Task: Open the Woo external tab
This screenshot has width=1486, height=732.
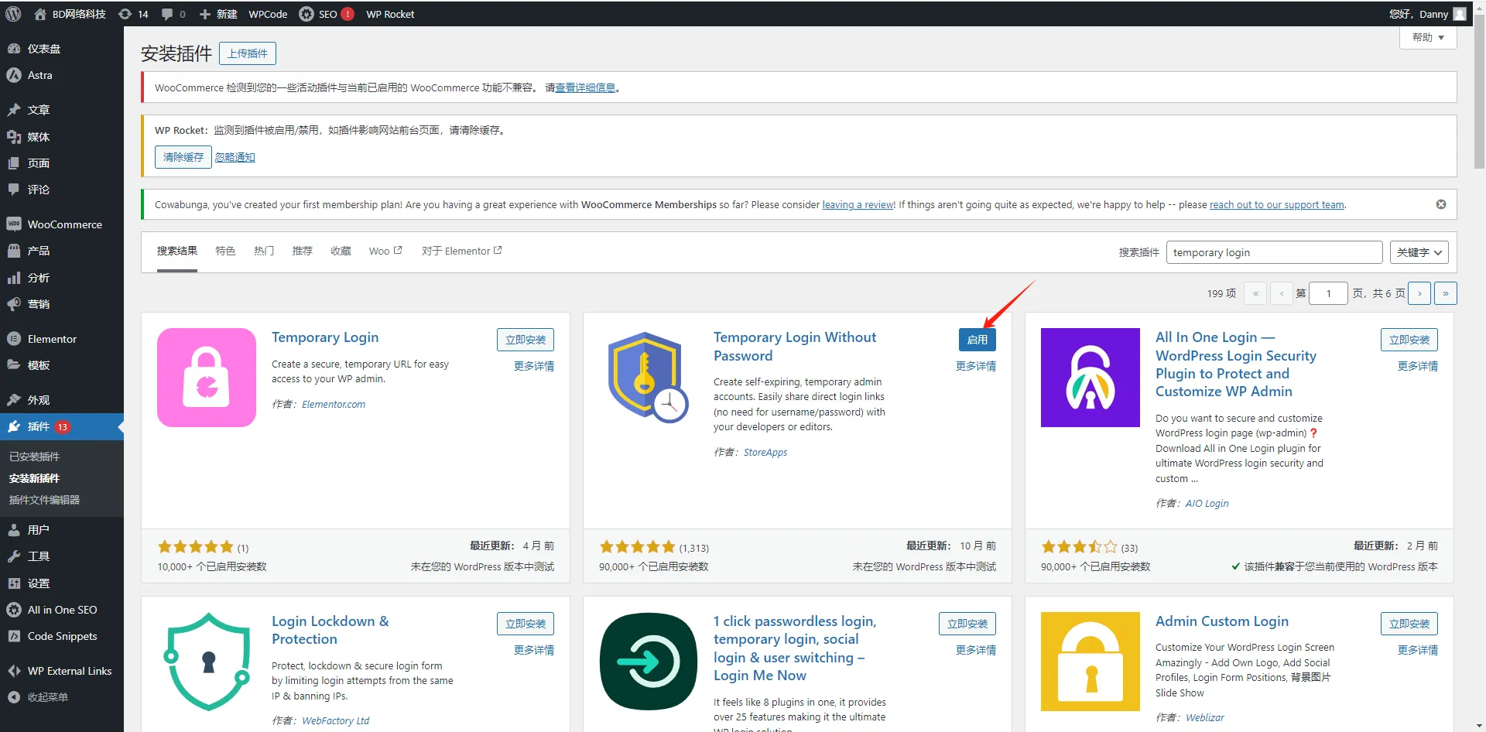Action: [x=385, y=251]
